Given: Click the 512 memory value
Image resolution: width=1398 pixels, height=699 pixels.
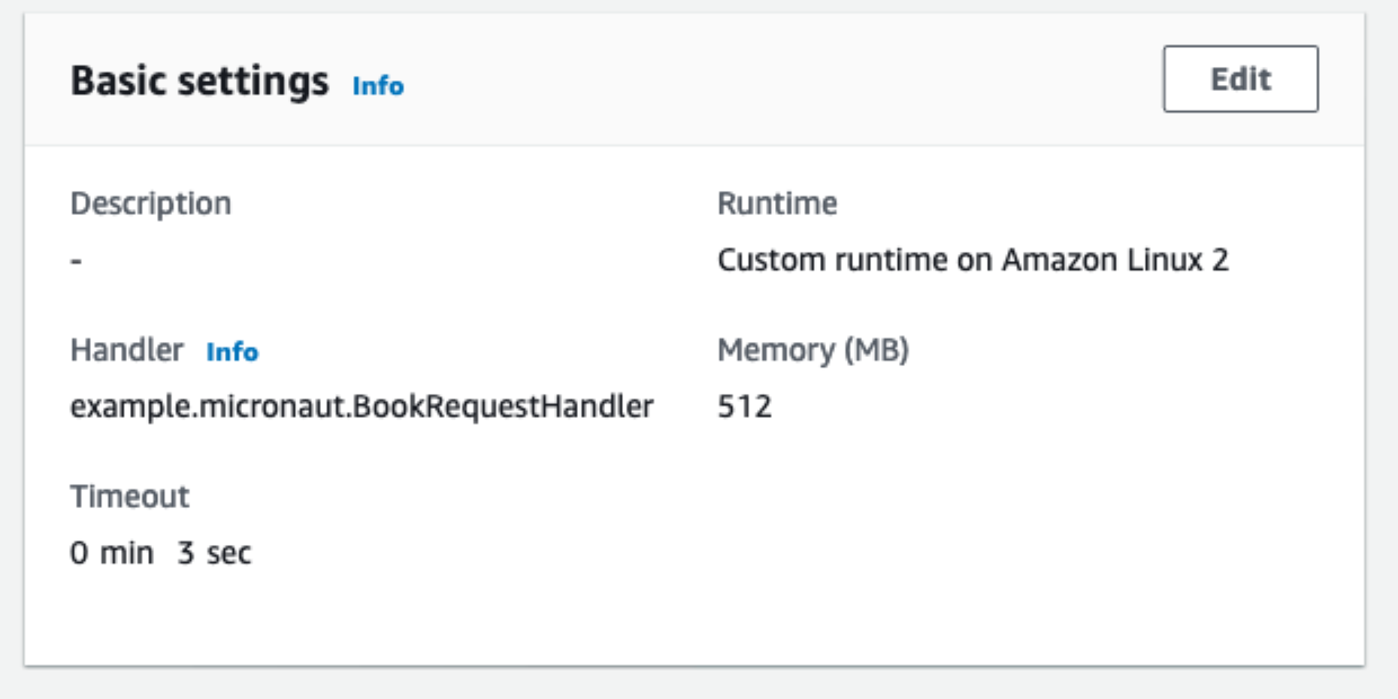Looking at the screenshot, I should tap(744, 407).
